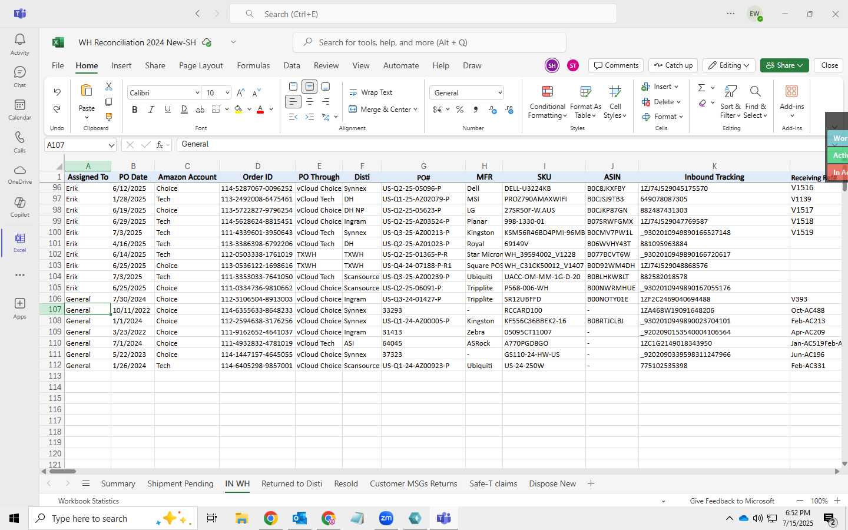Open the font size dropdown showing 10

click(x=227, y=93)
